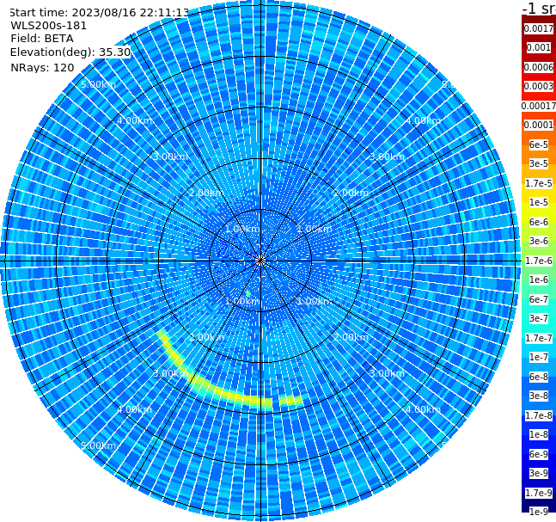Pick the 3e-9 colorbar label

tap(539, 473)
